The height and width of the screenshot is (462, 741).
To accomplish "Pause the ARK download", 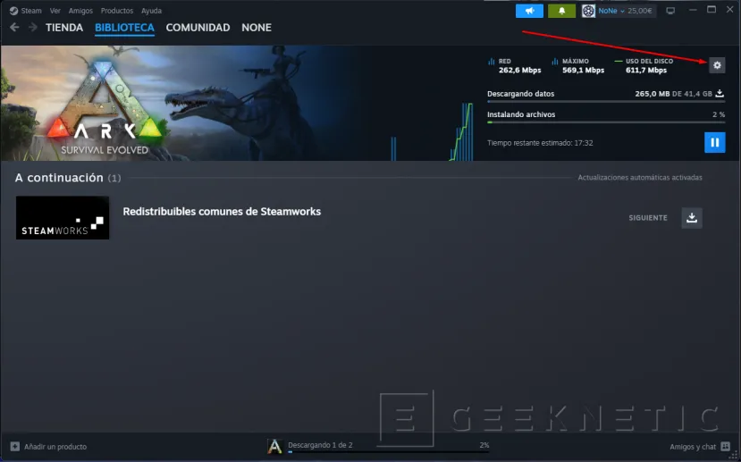I will click(x=714, y=142).
